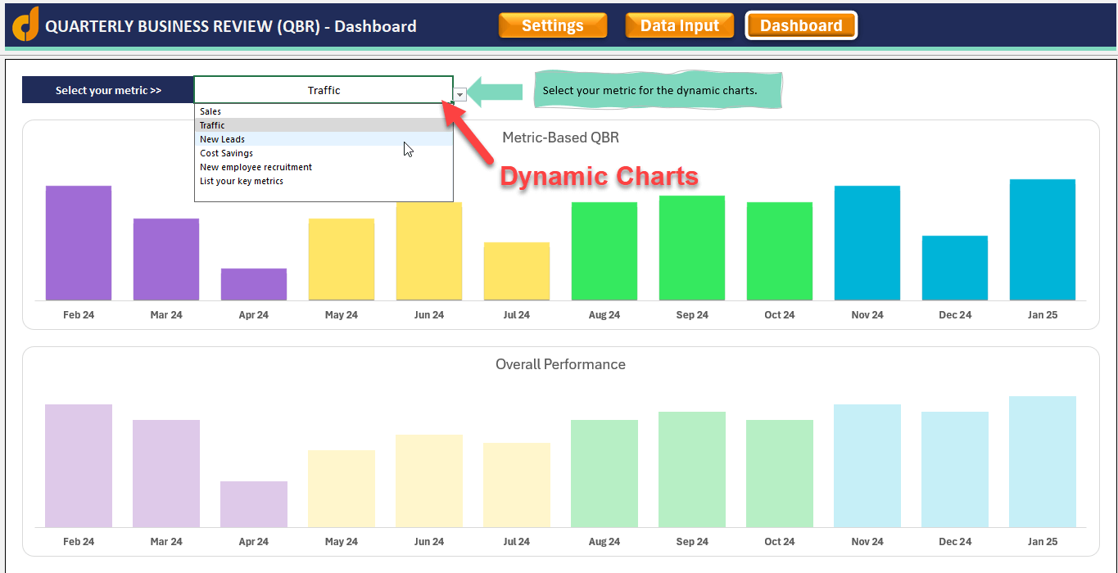The image size is (1118, 573).
Task: Collapse the metric dropdown arrow
Action: pos(460,95)
